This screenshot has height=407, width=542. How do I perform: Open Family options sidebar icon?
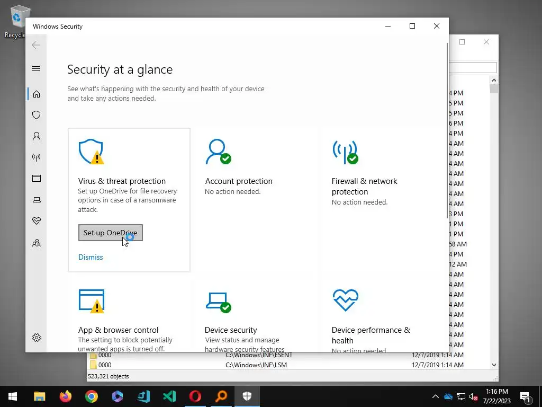(x=37, y=243)
